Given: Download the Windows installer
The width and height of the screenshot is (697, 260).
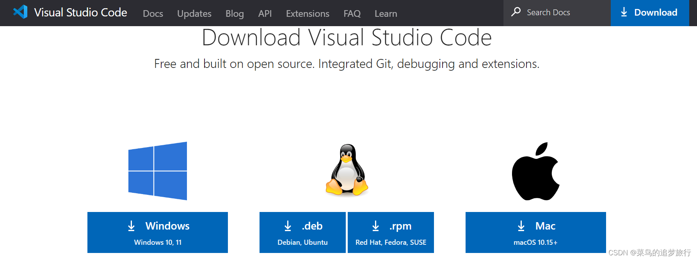Looking at the screenshot, I should (x=158, y=232).
